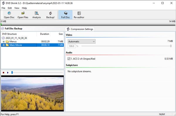Click the 0.53 MB audio size value

tap(169, 59)
